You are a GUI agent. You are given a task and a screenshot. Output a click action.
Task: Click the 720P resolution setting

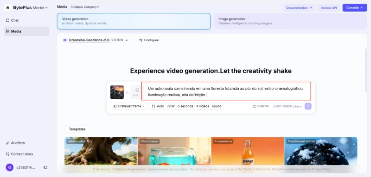coord(171,106)
